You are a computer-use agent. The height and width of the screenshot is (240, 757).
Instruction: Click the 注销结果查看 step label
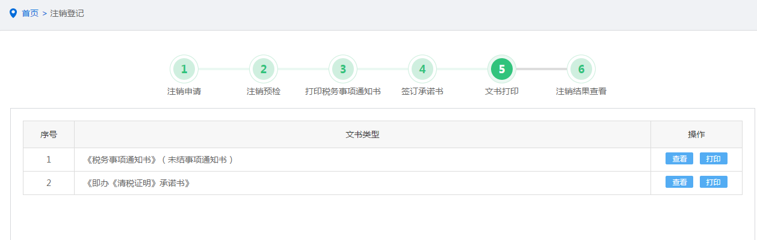581,92
